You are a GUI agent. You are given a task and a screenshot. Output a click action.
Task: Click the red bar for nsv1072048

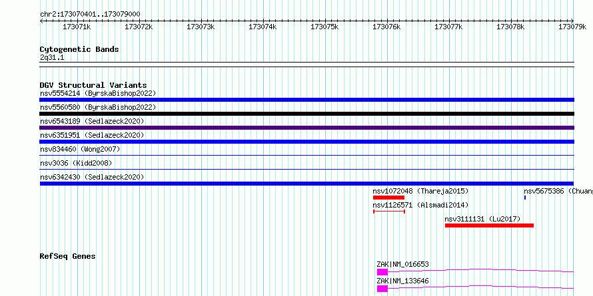point(388,198)
